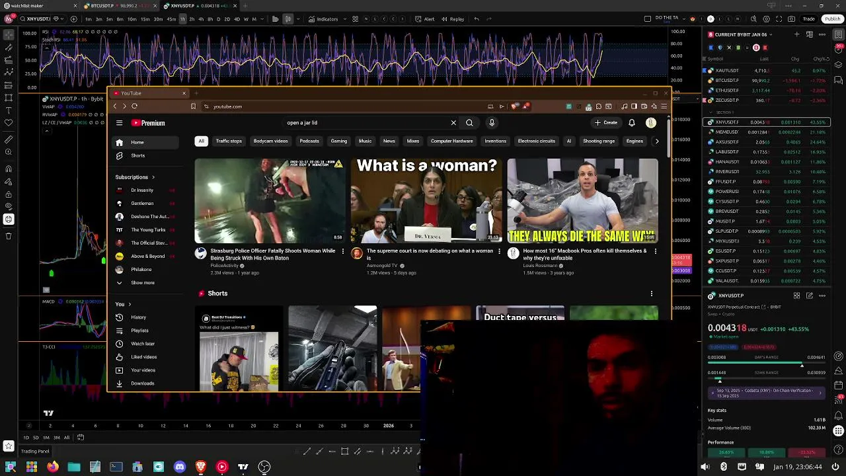
Task: Add symbol to compare with plus icon
Action: pyautogui.click(x=74, y=19)
